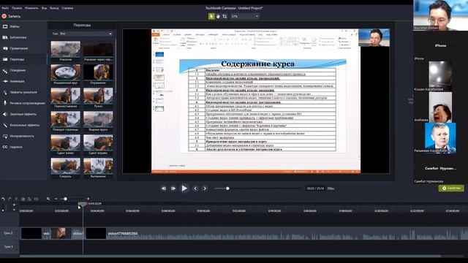Choose the Угасание через чёрное transition
This screenshot has height=263, width=468.
[98, 49]
